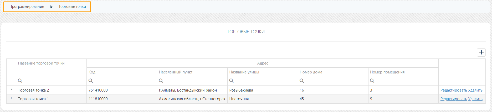Click search icon in Название торговой точки filter

20,81
